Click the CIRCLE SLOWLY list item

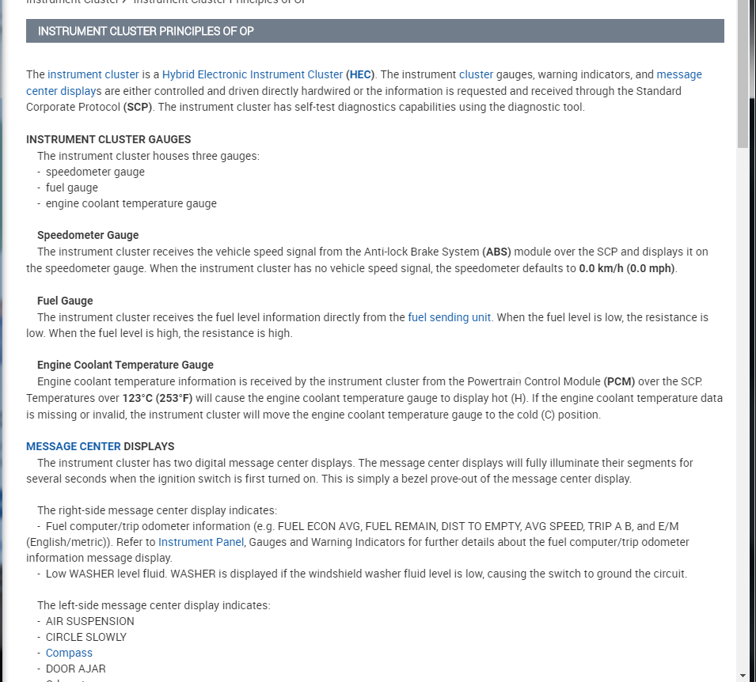pos(85,637)
